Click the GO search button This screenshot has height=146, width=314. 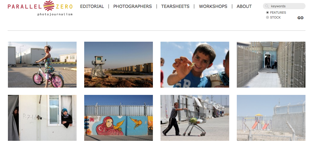tap(300, 18)
